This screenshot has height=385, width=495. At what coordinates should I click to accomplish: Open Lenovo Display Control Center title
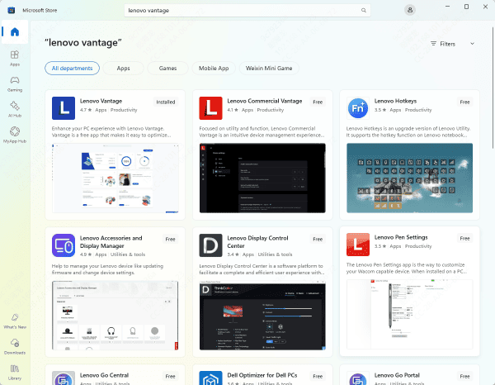pyautogui.click(x=257, y=242)
